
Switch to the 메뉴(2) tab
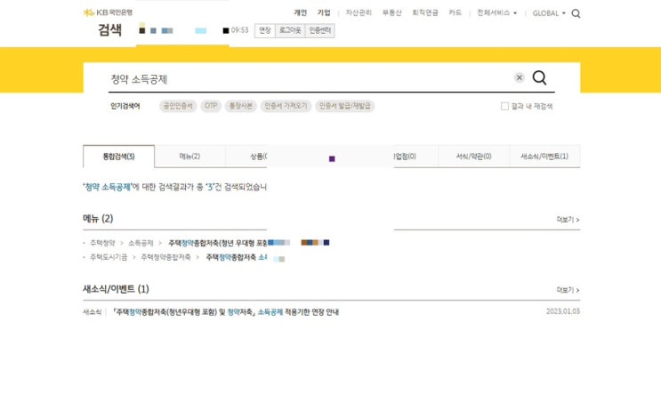[189, 157]
